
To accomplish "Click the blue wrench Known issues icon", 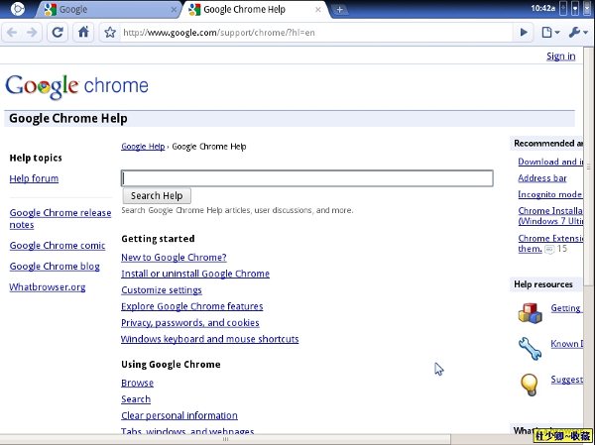I will (531, 348).
